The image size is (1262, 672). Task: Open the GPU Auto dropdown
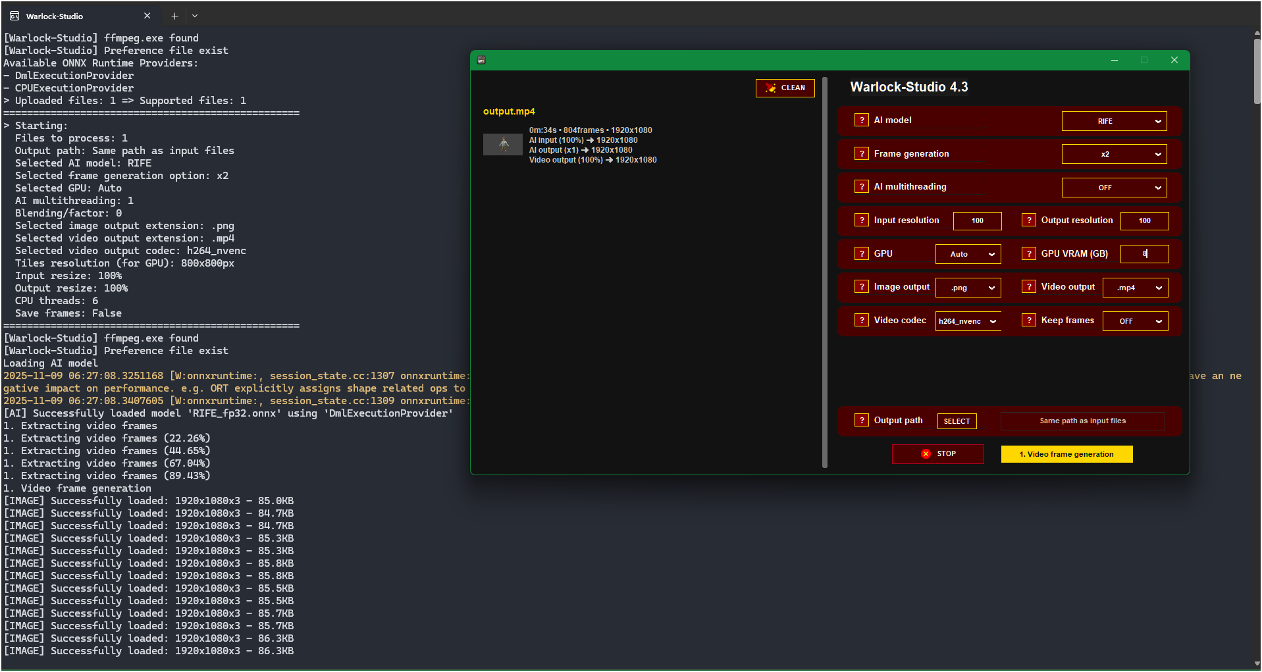click(x=968, y=254)
